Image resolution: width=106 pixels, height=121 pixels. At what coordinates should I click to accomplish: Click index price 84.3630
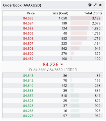pos(56,70)
